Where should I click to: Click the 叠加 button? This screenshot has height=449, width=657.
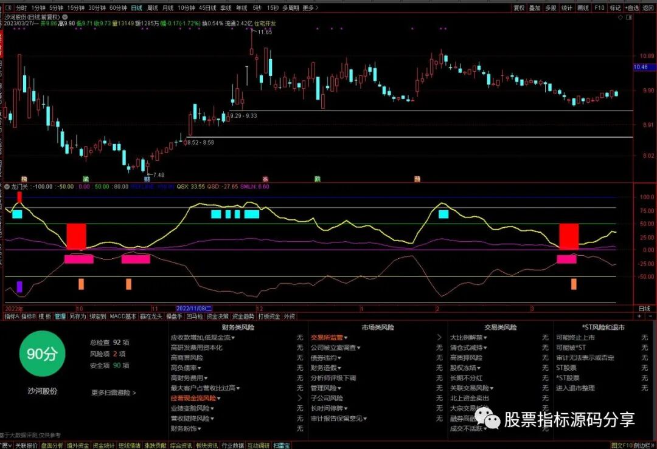(535, 8)
